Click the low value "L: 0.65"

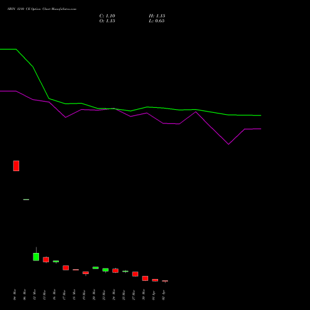tap(157, 21)
